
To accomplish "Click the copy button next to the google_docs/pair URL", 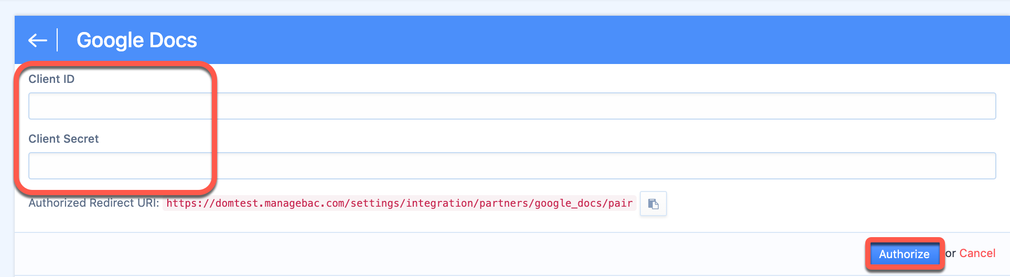I will click(x=653, y=204).
